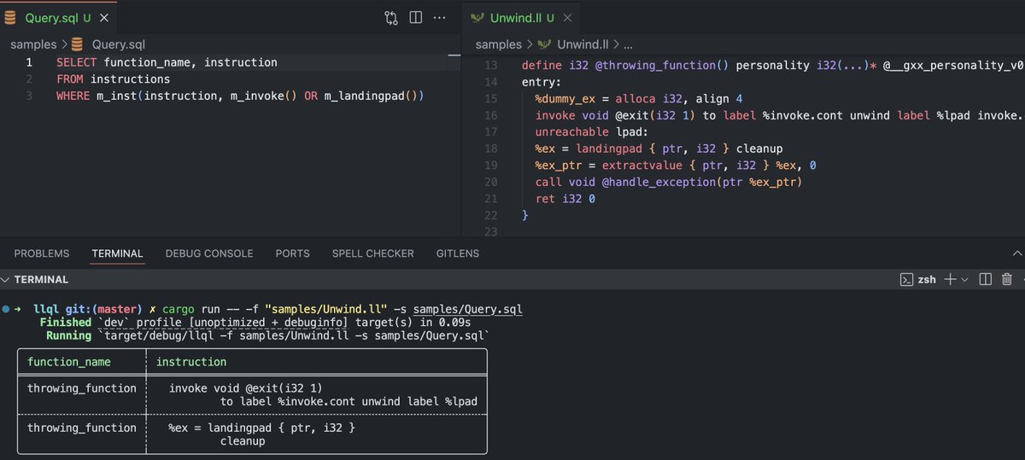Click 'entry:' label in Unwind.ll
Viewport: 1025px width, 460px height.
point(542,82)
